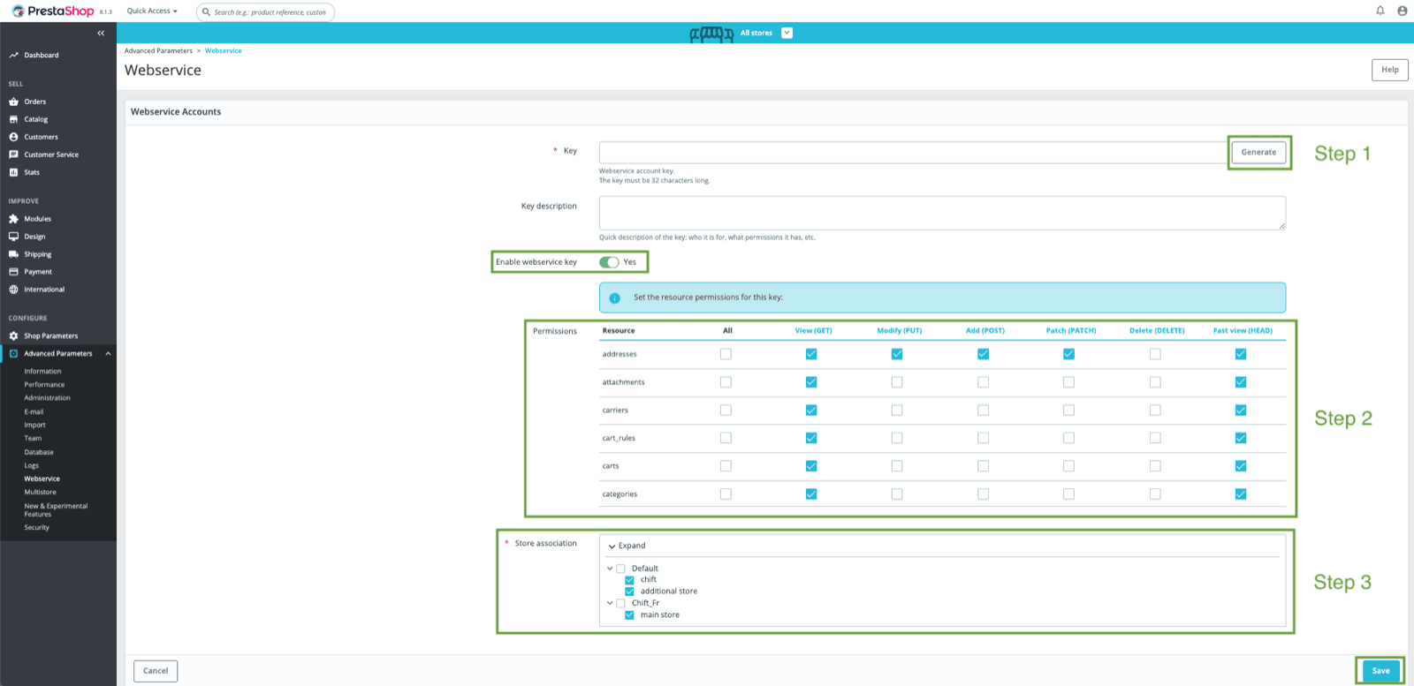This screenshot has width=1414, height=686.
Task: Click Expand in store association
Action: 627,546
